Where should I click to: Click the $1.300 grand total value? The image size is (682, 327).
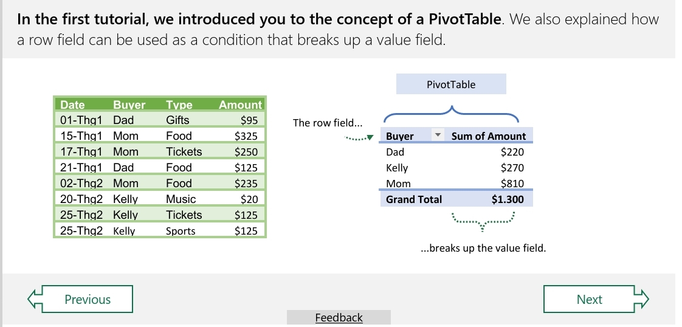point(508,199)
